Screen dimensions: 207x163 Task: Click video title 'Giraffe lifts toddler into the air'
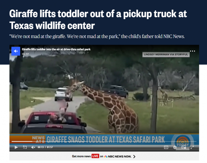56,49
